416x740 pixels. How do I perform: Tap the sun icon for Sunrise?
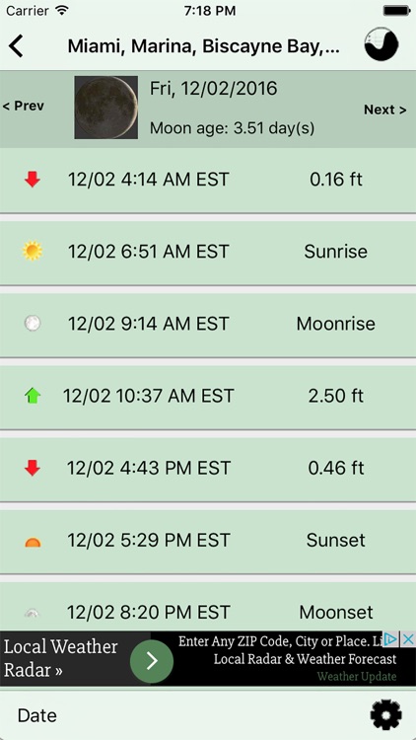(33, 251)
